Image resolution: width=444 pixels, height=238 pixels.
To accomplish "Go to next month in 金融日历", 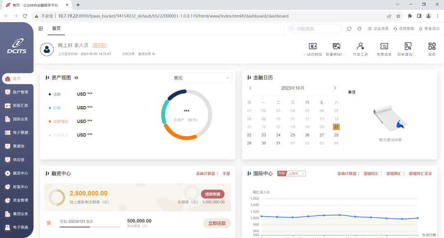I will 335,88.
